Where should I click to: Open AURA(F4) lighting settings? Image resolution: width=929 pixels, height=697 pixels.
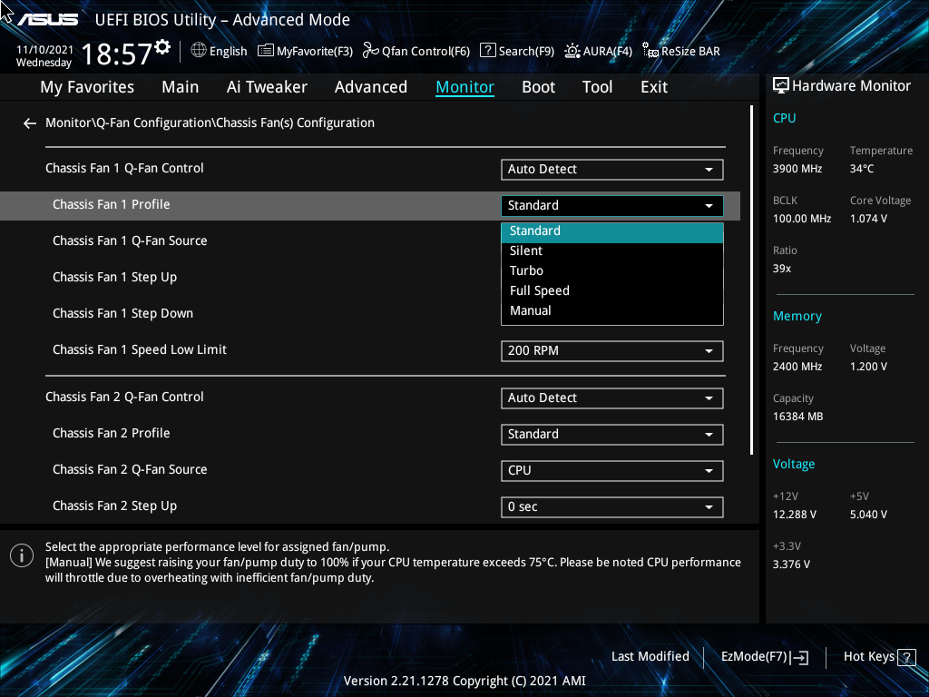click(598, 51)
